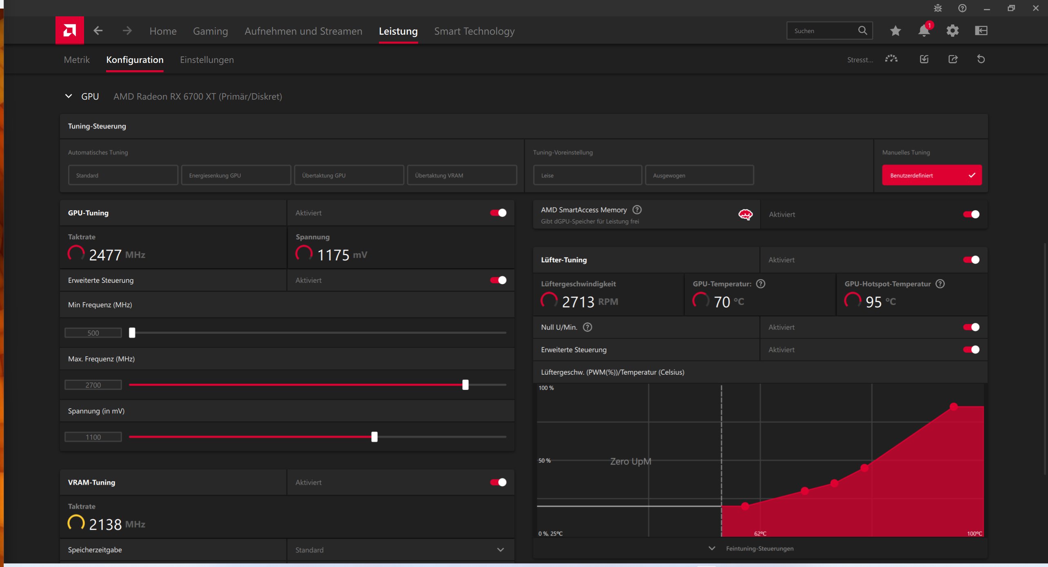Toggle Null U/Min. switch
1048x567 pixels.
971,327
